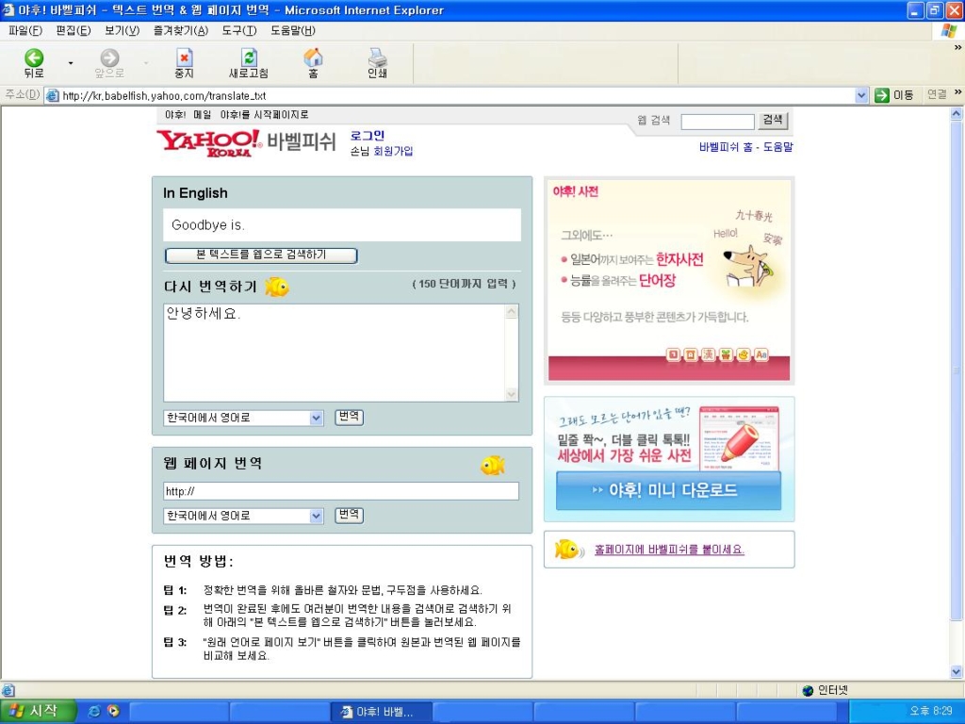Click the Yahoo! Korea logo
Image resolution: width=965 pixels, height=724 pixels.
coord(208,143)
